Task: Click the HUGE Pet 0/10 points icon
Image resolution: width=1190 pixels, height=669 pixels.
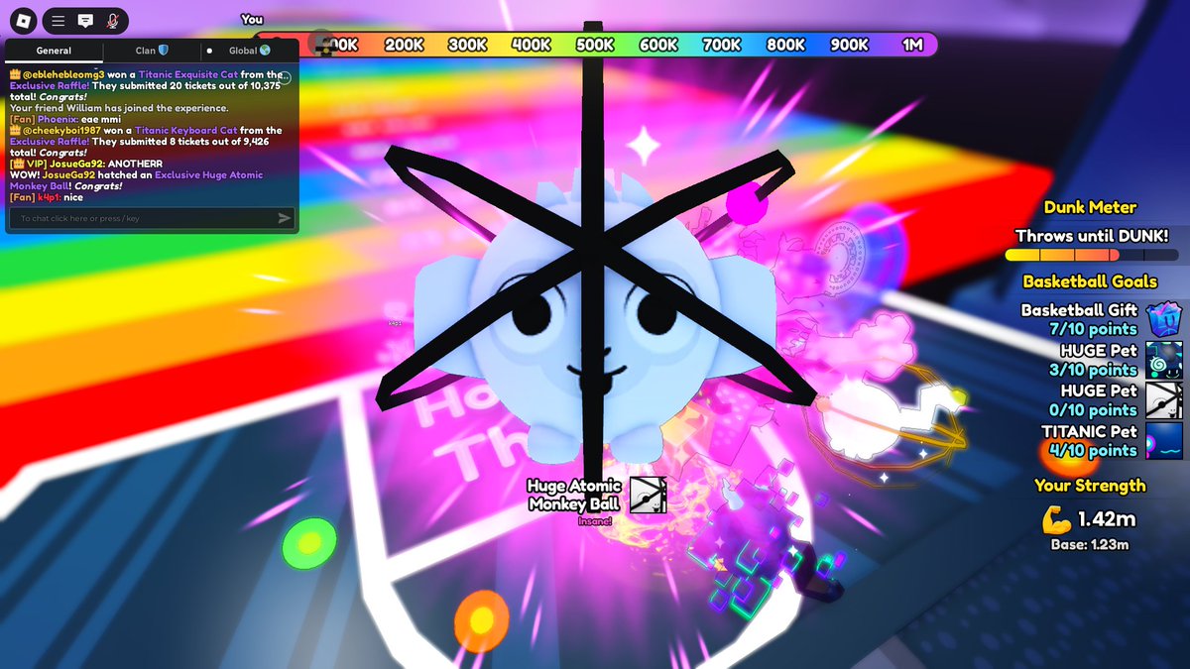Action: 1164,400
